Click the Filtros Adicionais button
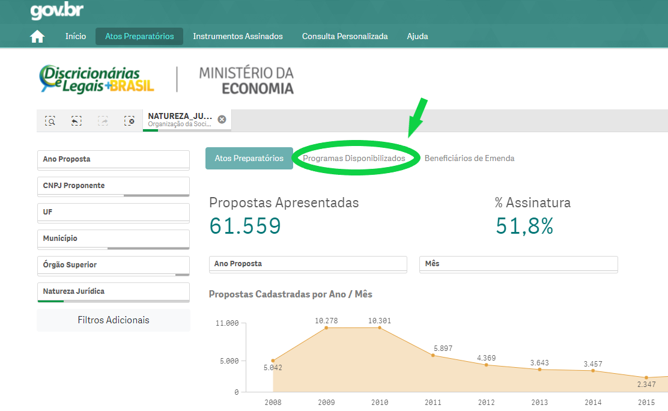The image size is (668, 411). pyautogui.click(x=113, y=320)
